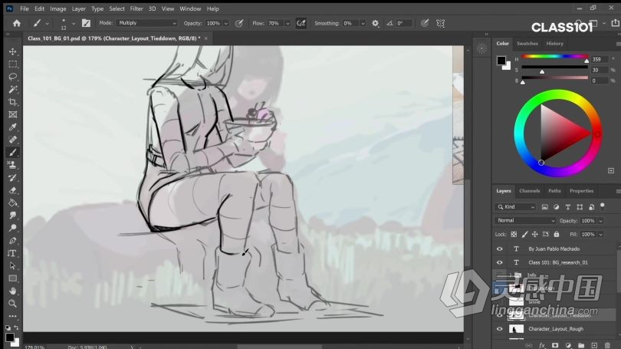621x349 pixels.
Task: Switch to the Channels tab
Action: coord(530,191)
